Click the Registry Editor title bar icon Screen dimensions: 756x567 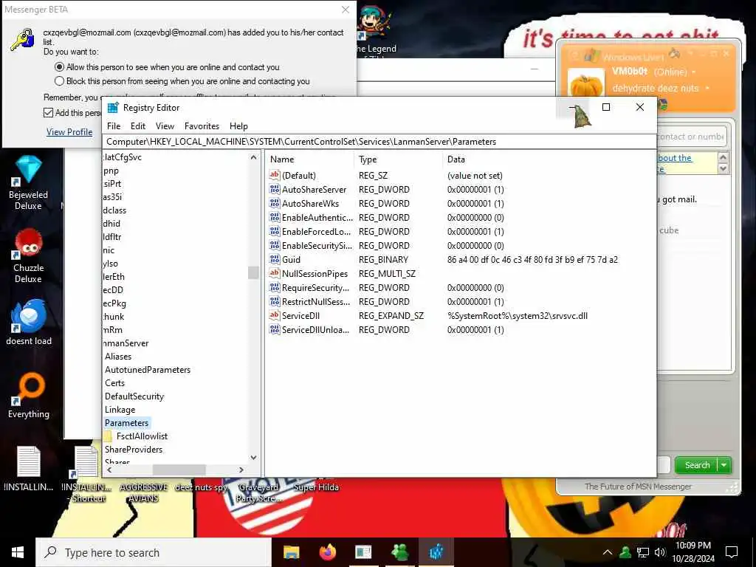point(113,108)
